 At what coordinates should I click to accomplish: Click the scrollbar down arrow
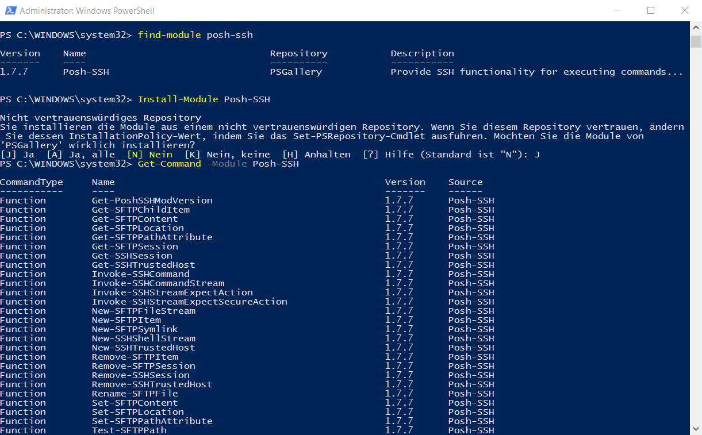click(x=696, y=429)
